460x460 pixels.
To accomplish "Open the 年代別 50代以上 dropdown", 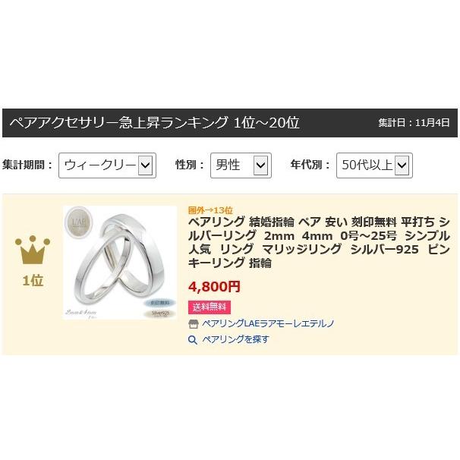I will coord(374,165).
